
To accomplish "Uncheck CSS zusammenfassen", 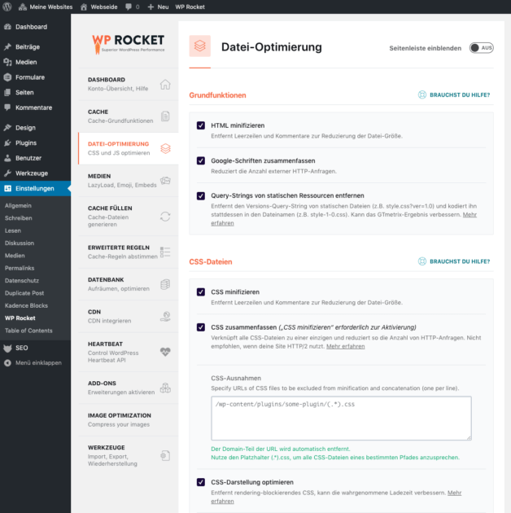I will [x=201, y=327].
